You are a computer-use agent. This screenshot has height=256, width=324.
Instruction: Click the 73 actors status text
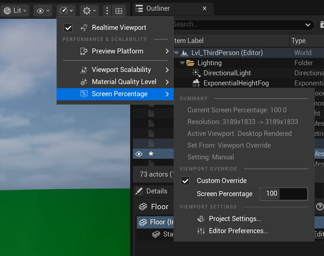156,174
